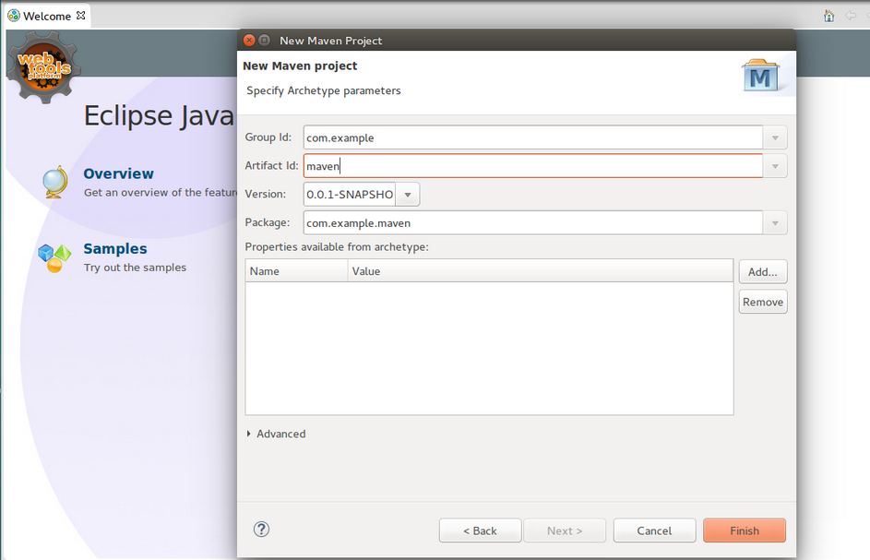This screenshot has height=560, width=870.
Task: Click the Maven M wizard icon
Action: point(760,75)
